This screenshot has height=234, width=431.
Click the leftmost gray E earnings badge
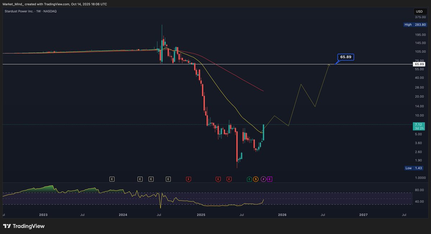coord(112,179)
